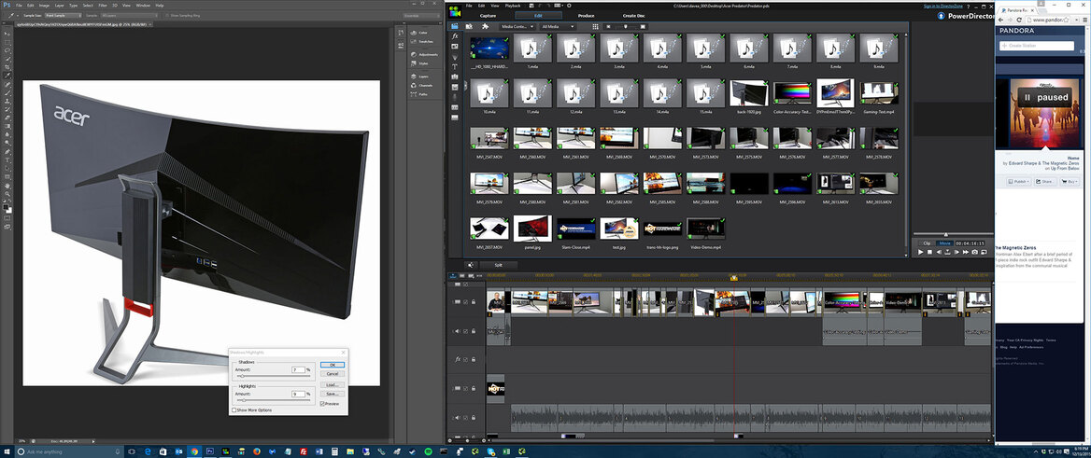Screen dimensions: 1091x458
Task: Select the Zoom tool in Photoshop toolbar
Action: click(7, 194)
